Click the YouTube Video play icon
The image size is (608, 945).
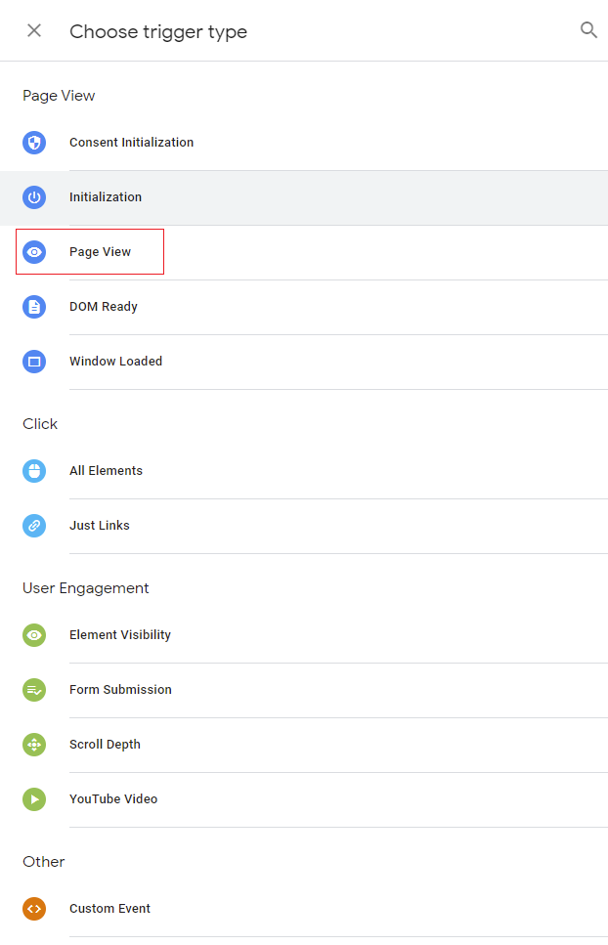click(34, 799)
